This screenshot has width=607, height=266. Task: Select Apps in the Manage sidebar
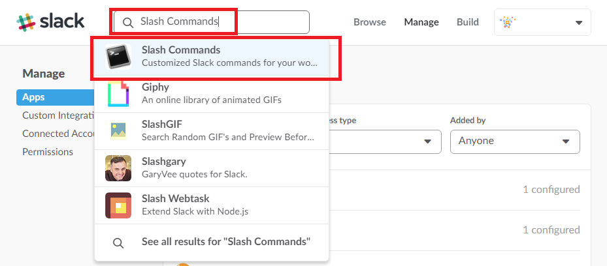pos(56,97)
